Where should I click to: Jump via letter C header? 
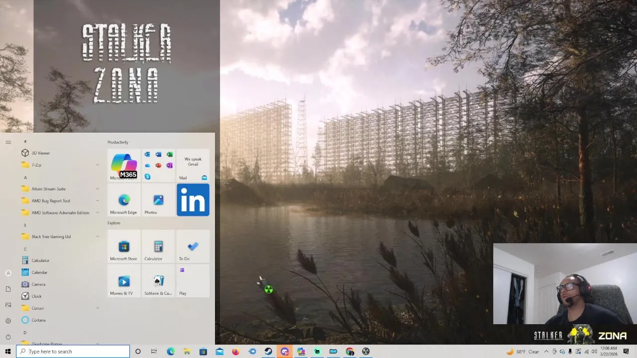(25, 249)
